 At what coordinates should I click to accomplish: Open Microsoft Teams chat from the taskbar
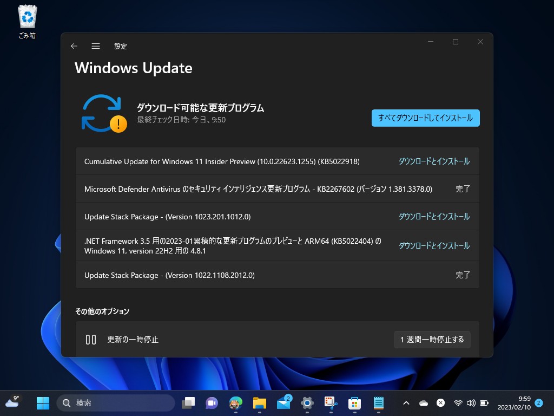point(212,403)
